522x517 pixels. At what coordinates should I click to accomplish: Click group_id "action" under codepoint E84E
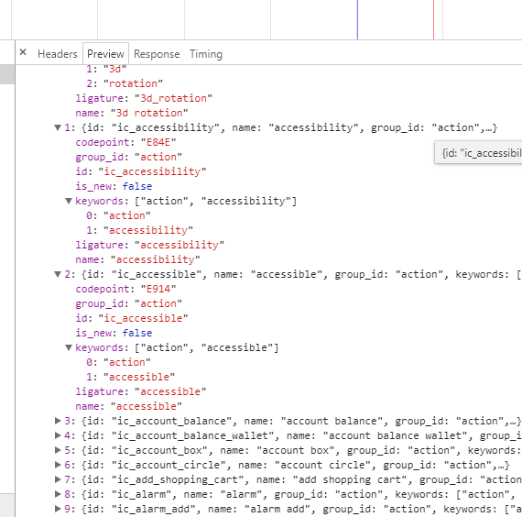[x=129, y=157]
